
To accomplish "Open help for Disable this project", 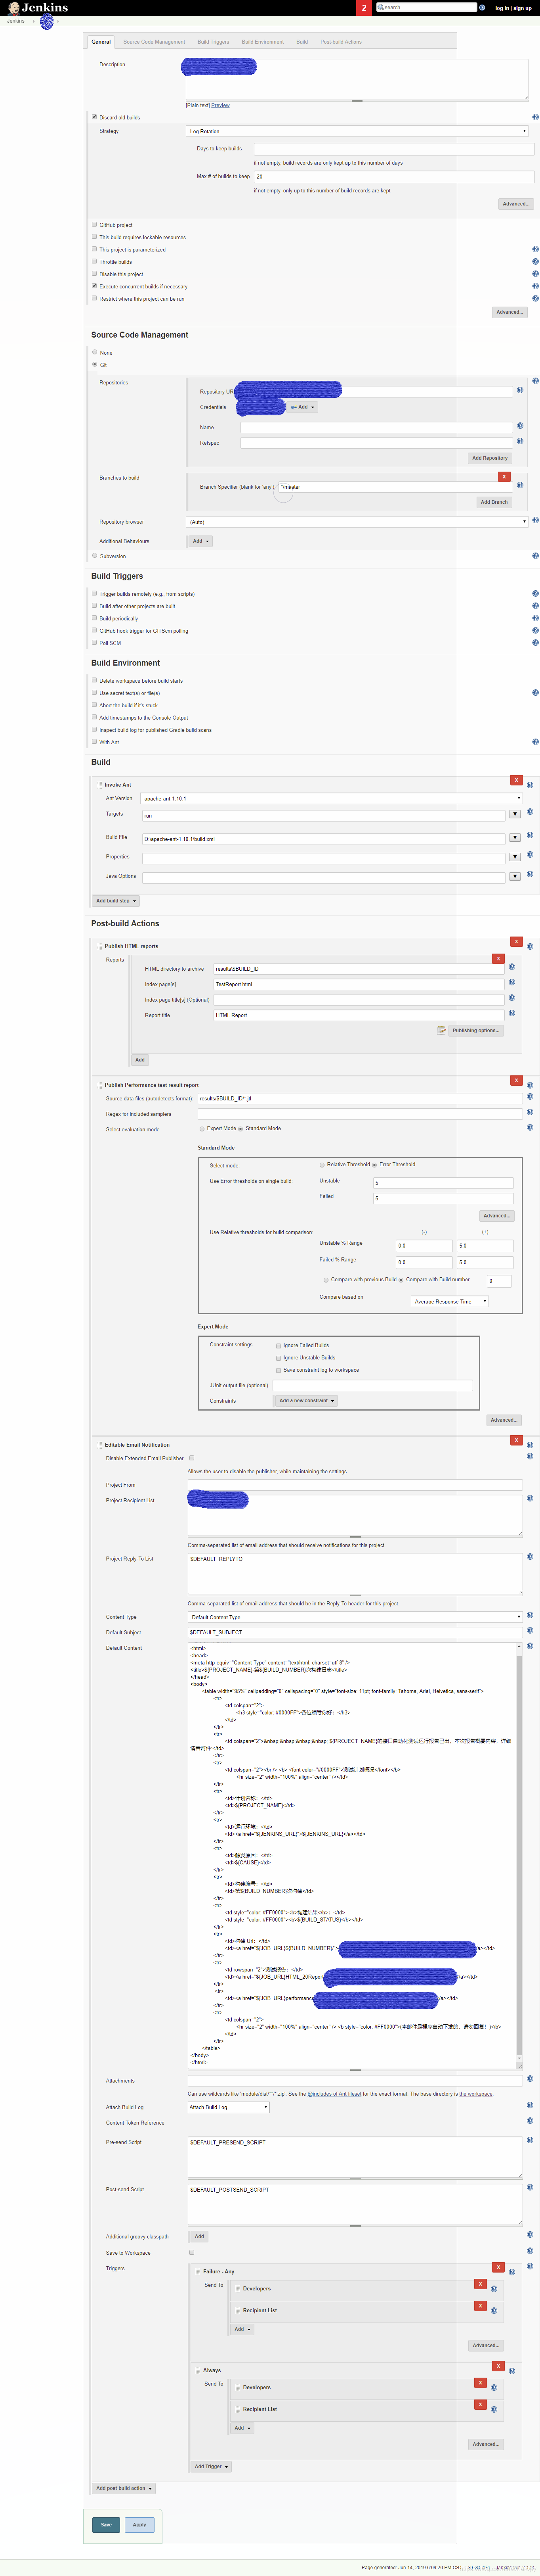I will [535, 274].
